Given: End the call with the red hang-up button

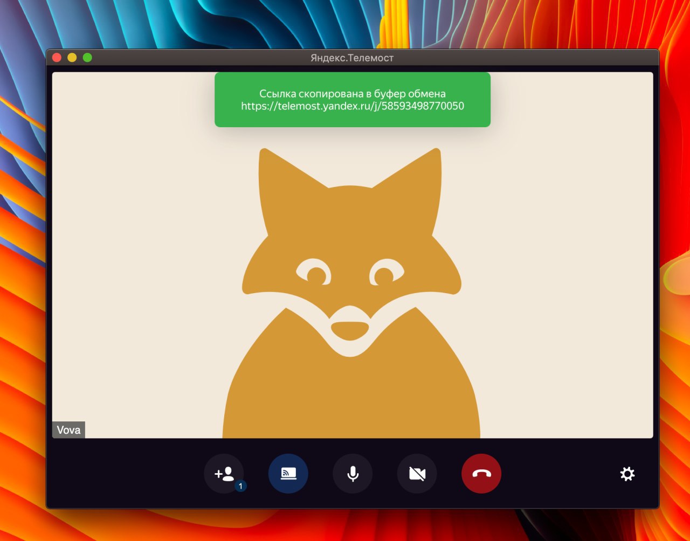Looking at the screenshot, I should 481,474.
